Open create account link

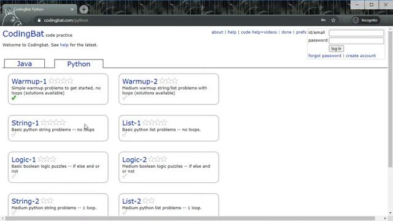pos(360,56)
